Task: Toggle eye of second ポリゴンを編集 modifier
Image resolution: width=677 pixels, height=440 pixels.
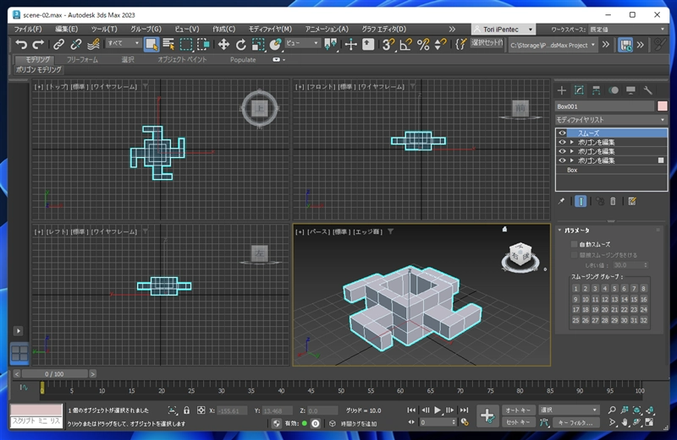Action: pyautogui.click(x=562, y=151)
